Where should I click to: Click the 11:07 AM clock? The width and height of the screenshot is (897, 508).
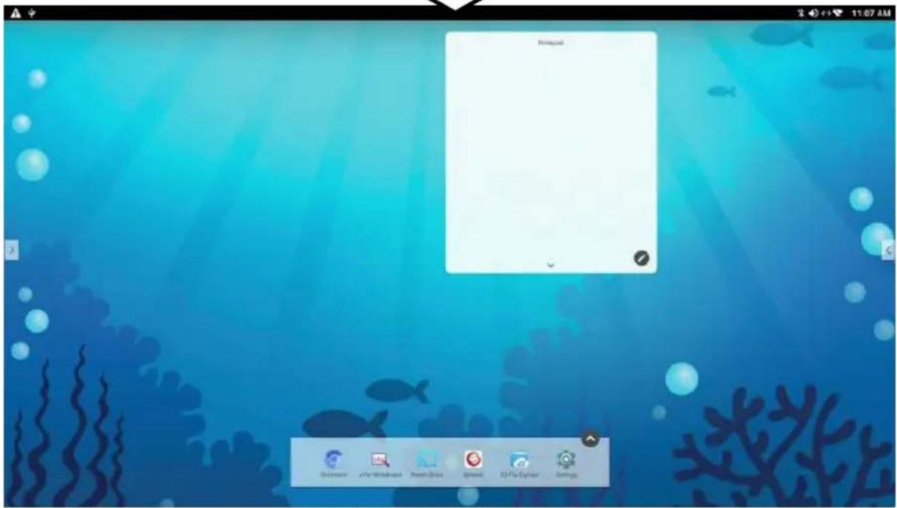872,13
